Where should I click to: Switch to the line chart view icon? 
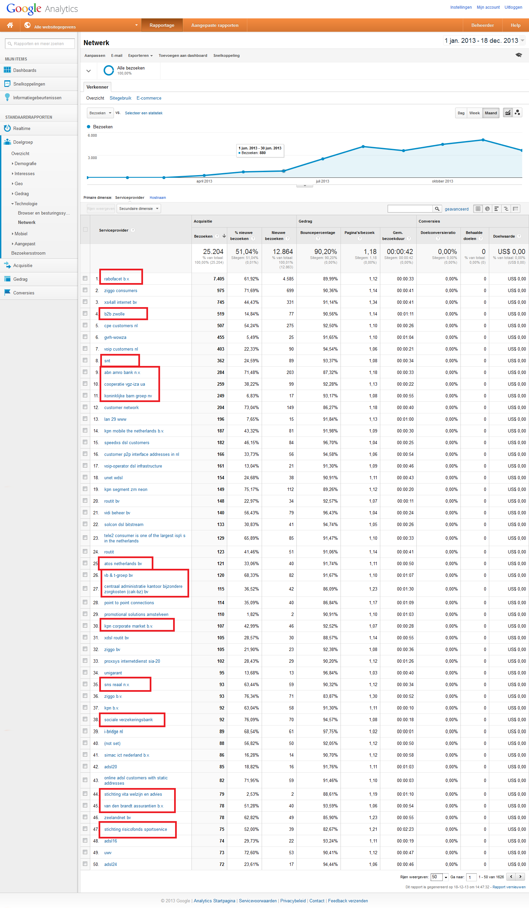tap(507, 113)
